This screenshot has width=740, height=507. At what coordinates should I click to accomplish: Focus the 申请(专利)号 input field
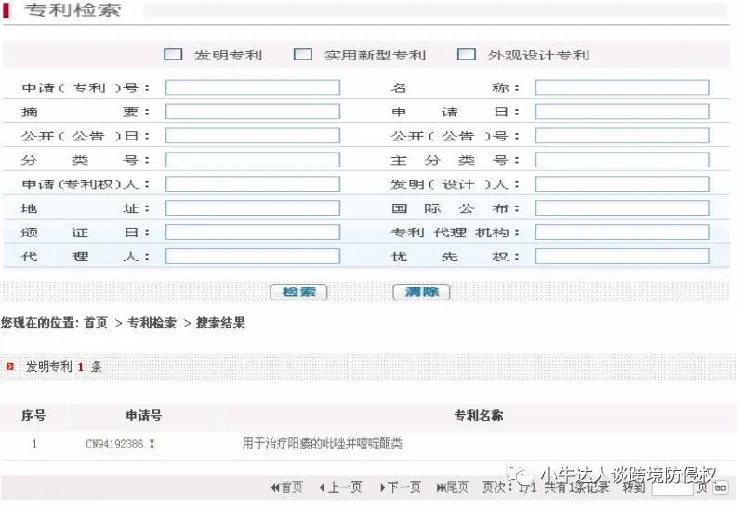(x=253, y=87)
